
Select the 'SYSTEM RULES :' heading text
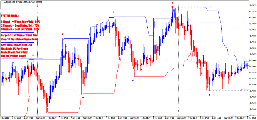[x=10, y=16]
